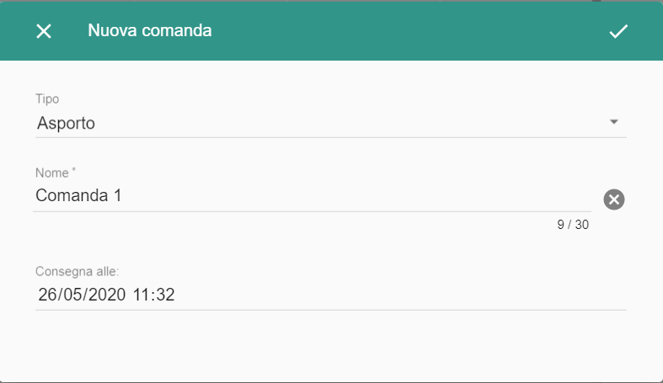Screen dimensions: 663x383
Task: Click the Nuova comanda title text
Action: click(x=150, y=31)
